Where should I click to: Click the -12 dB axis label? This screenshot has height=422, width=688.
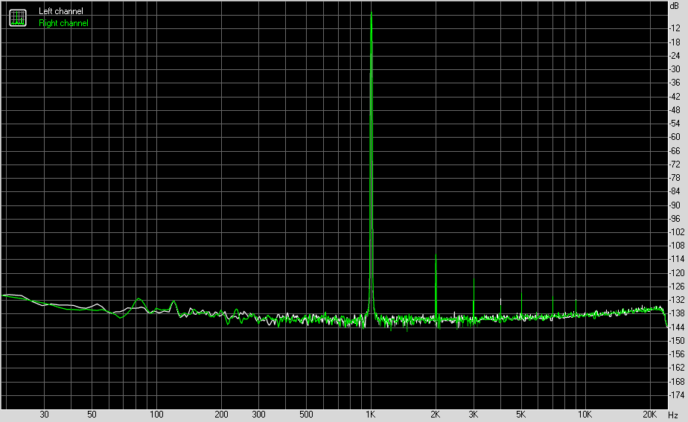pyautogui.click(x=676, y=28)
